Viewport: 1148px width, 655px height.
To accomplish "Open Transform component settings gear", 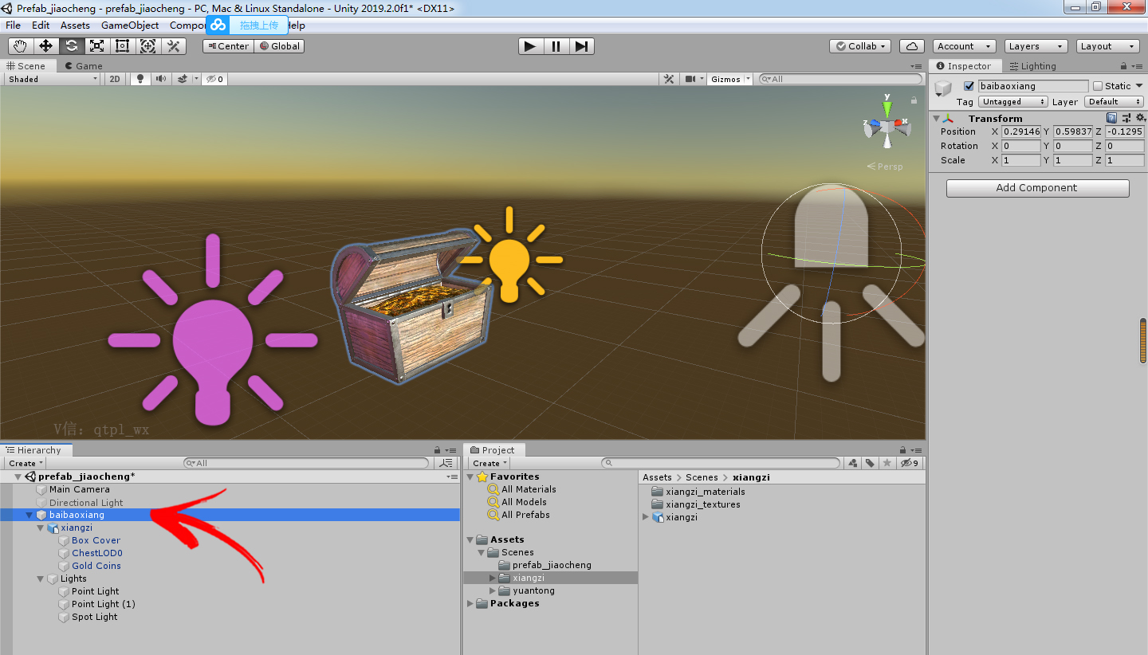I will pyautogui.click(x=1140, y=118).
